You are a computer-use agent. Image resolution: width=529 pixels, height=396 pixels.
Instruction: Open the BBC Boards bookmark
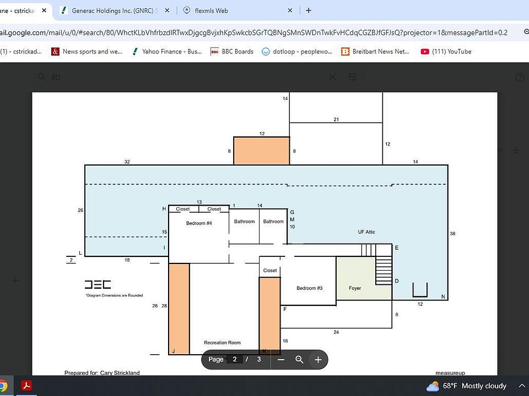click(232, 52)
